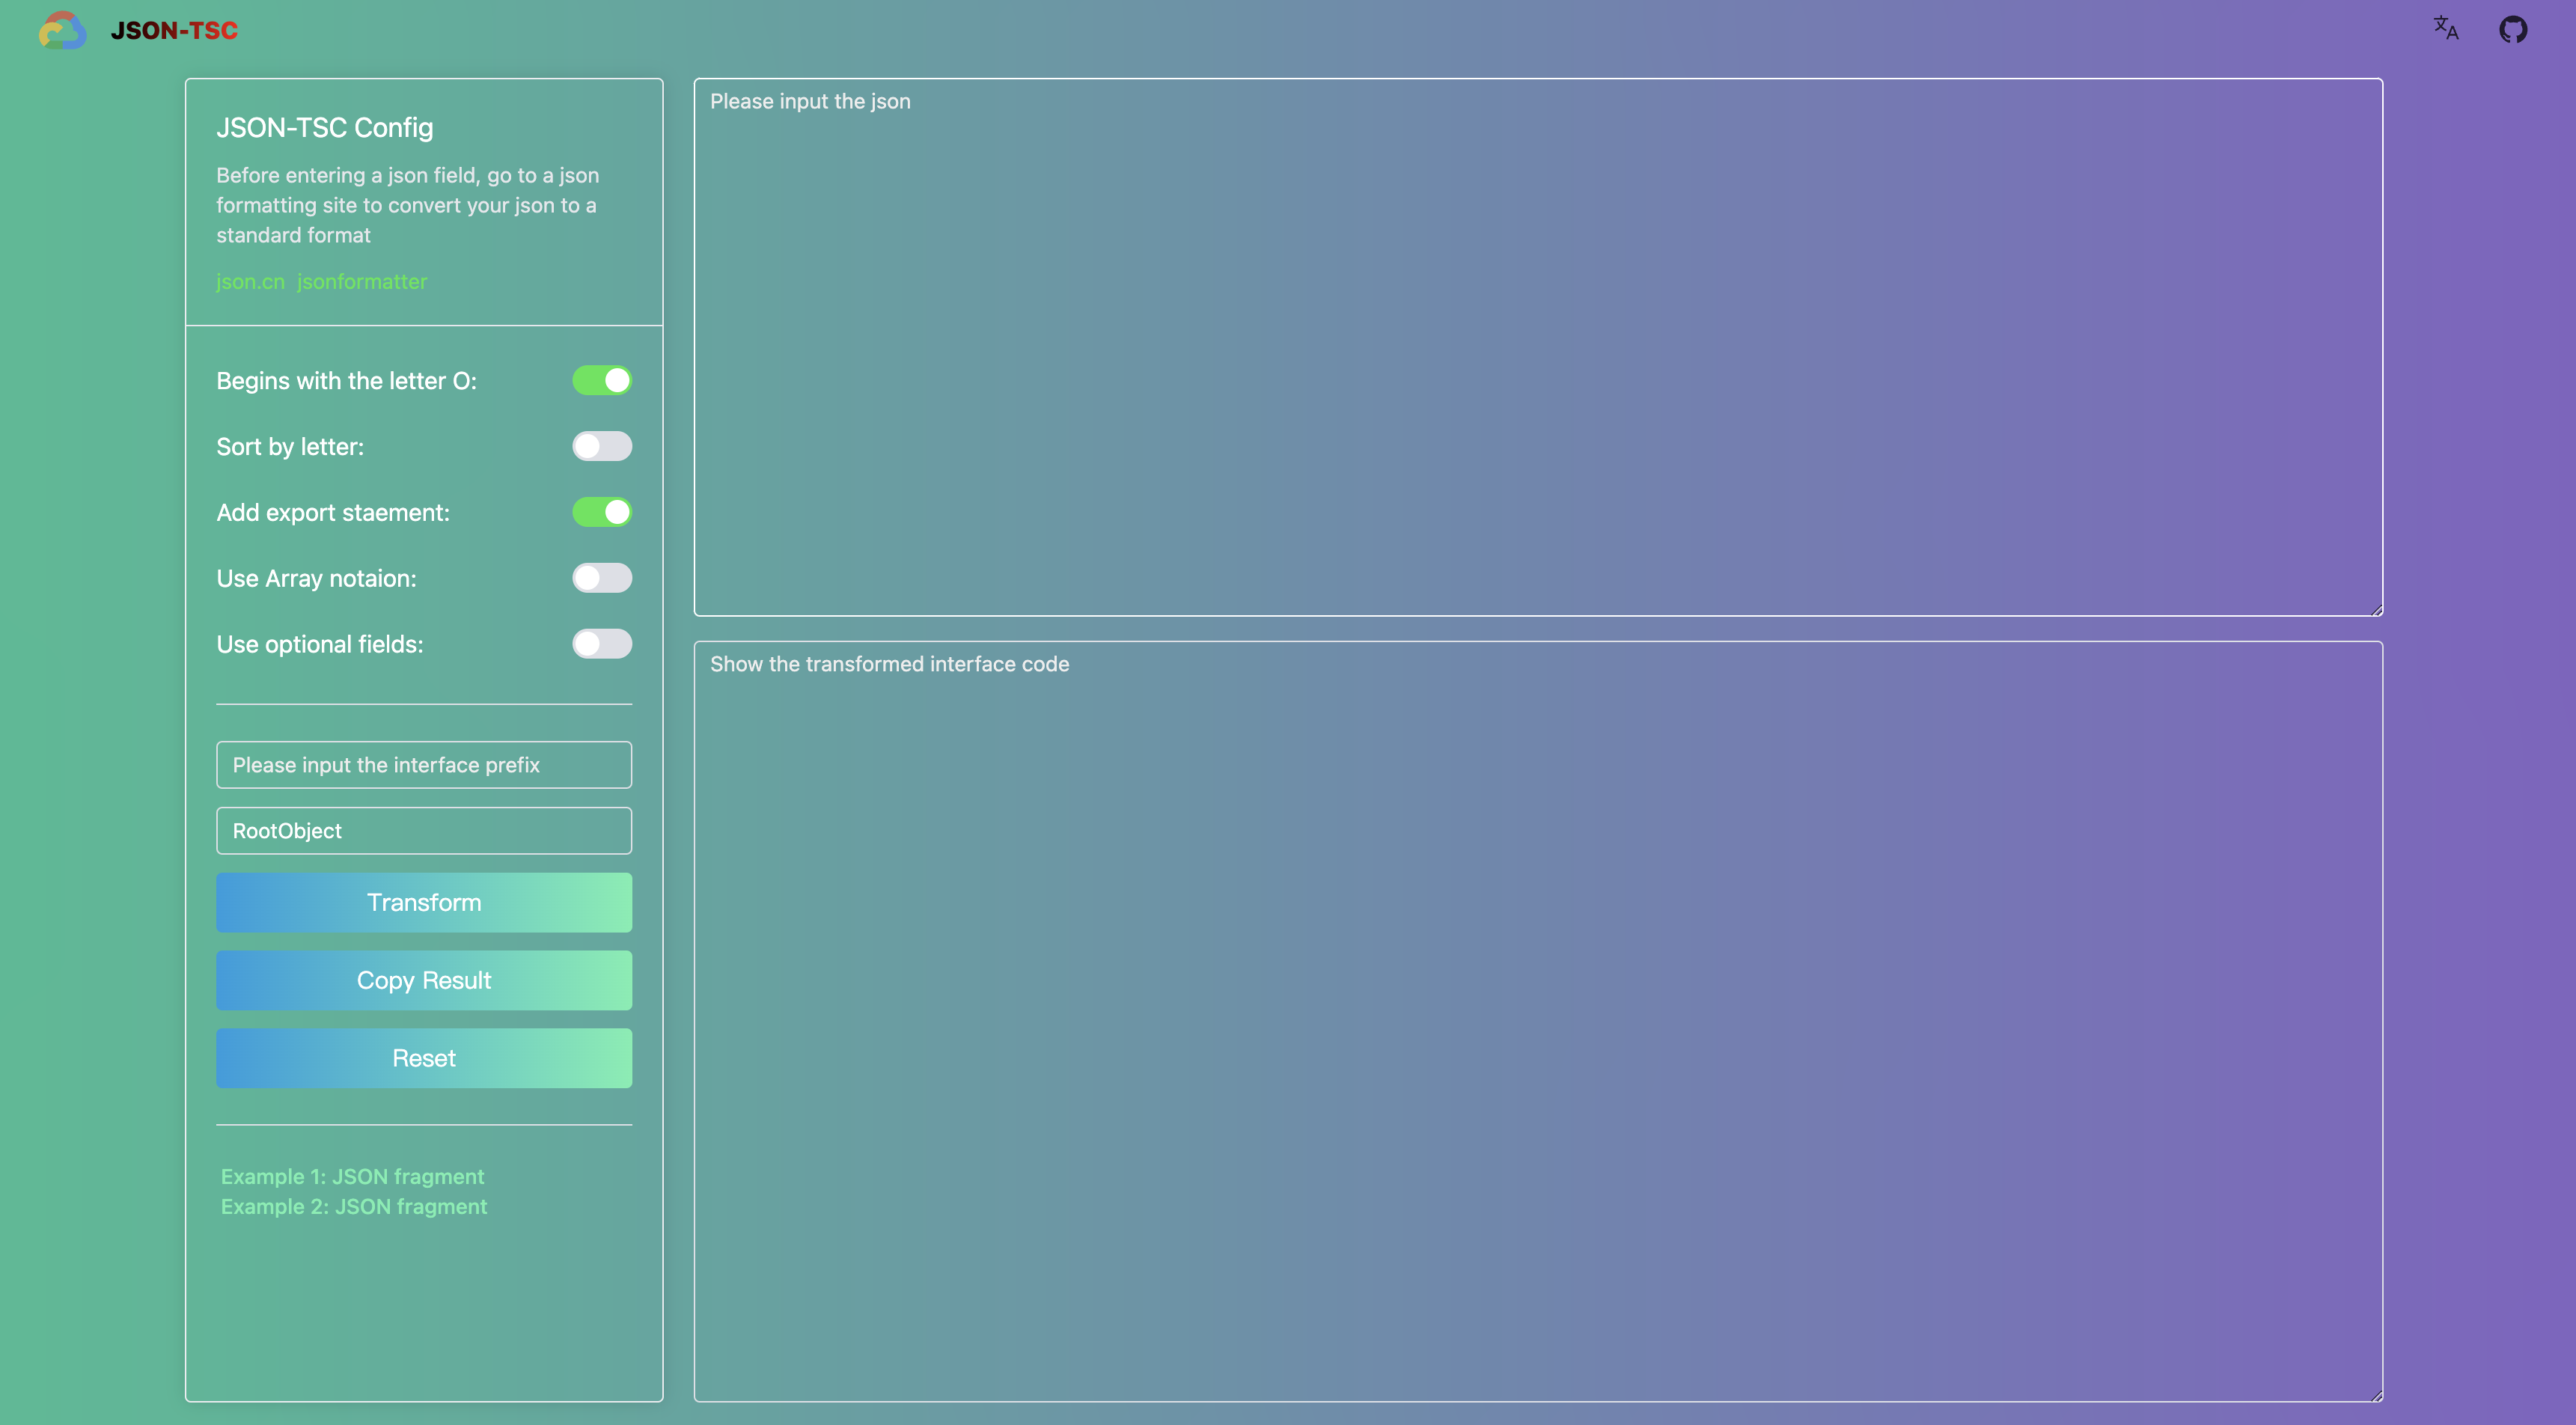Open the json.cn link
The image size is (2576, 1425).
[x=250, y=282]
